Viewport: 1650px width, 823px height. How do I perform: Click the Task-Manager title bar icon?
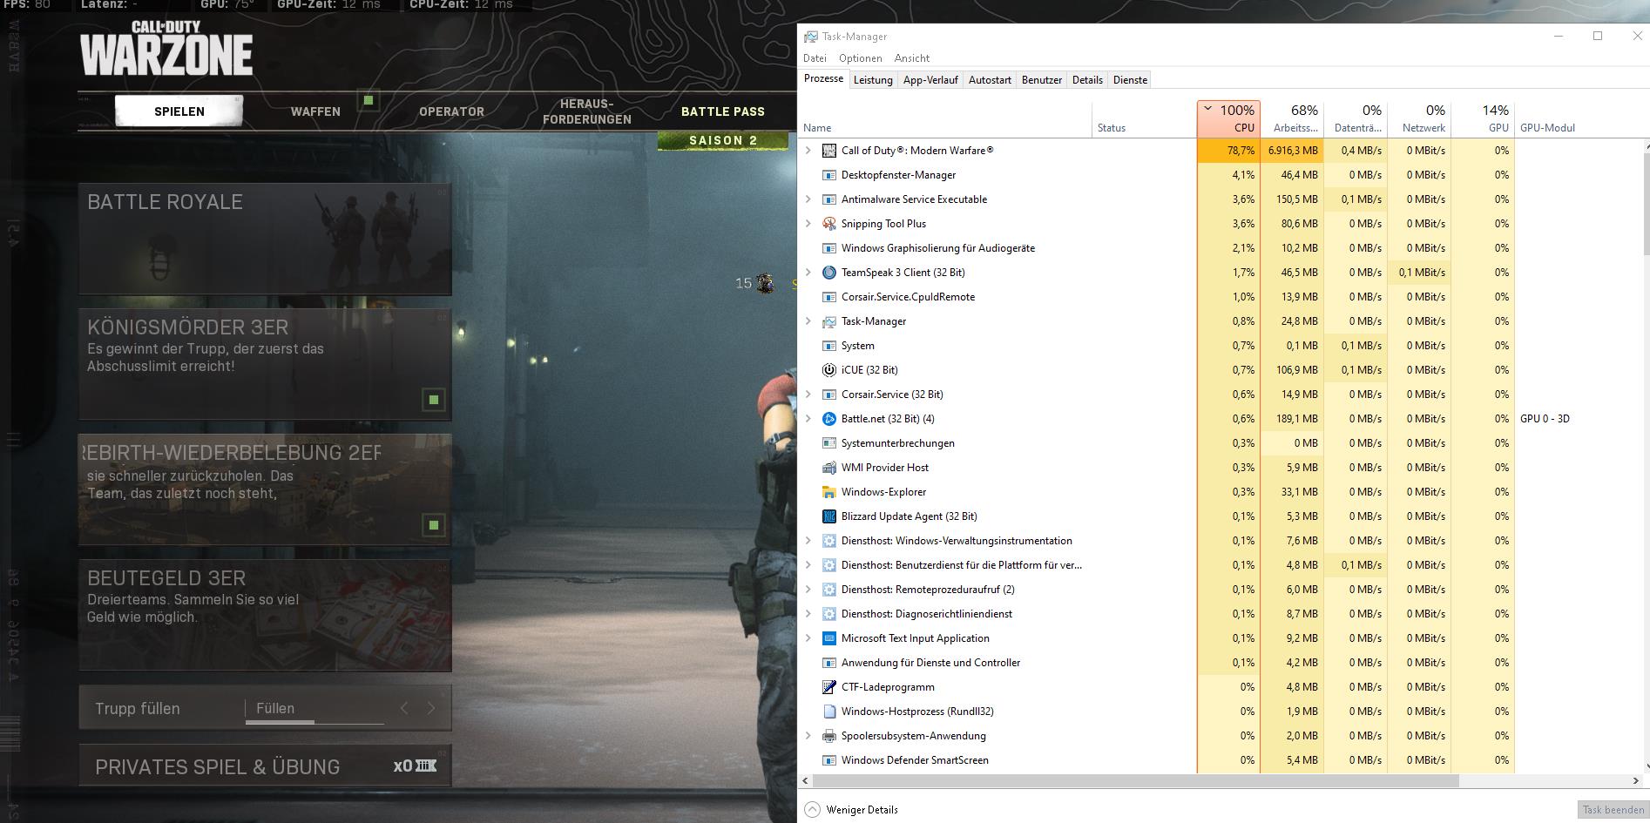[811, 37]
